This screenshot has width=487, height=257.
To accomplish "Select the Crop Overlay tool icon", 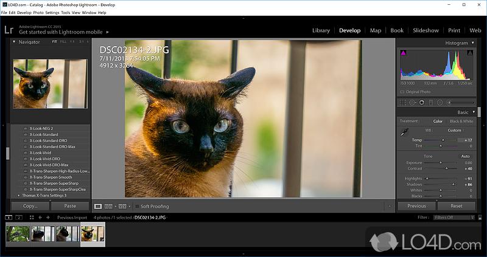I will click(x=403, y=102).
